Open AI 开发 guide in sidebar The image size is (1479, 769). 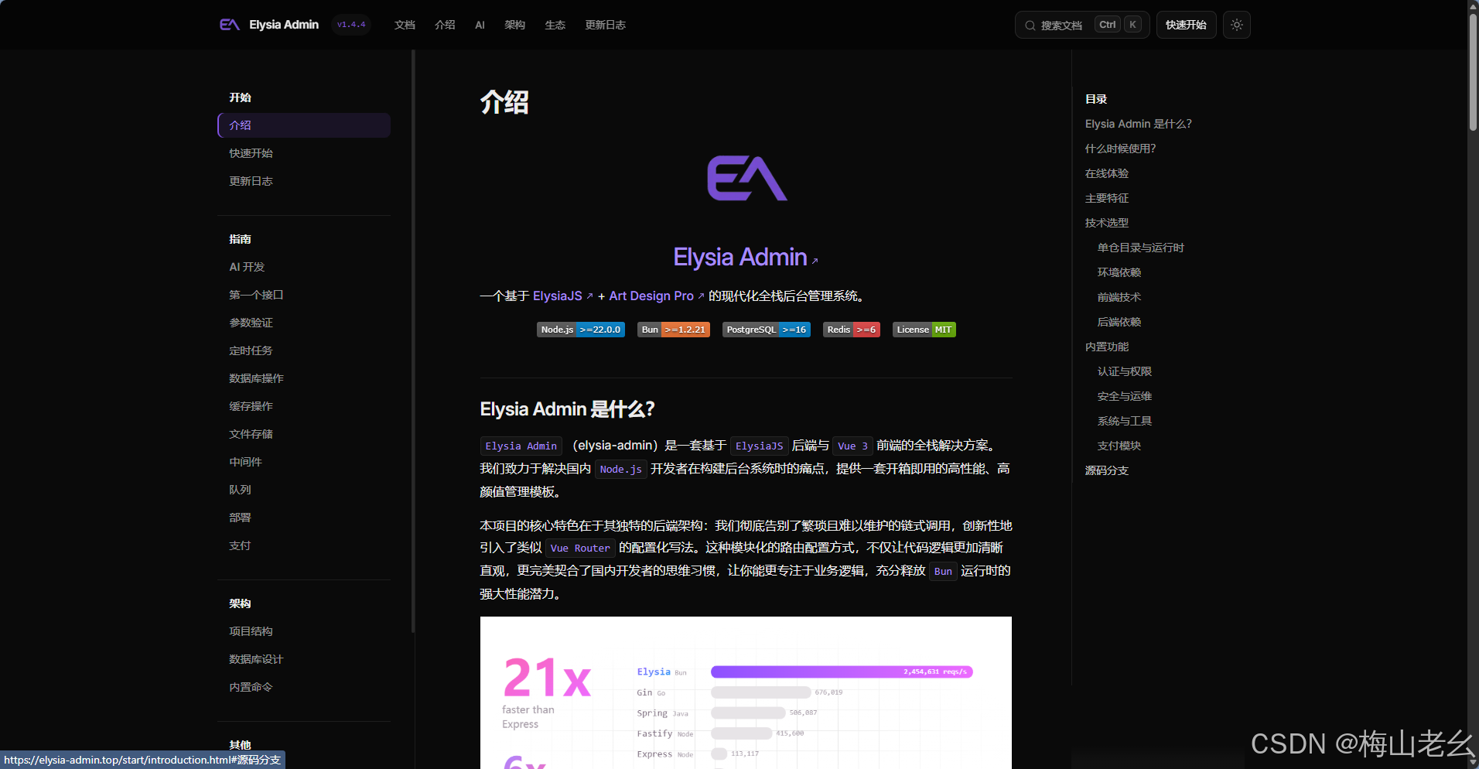tap(247, 267)
